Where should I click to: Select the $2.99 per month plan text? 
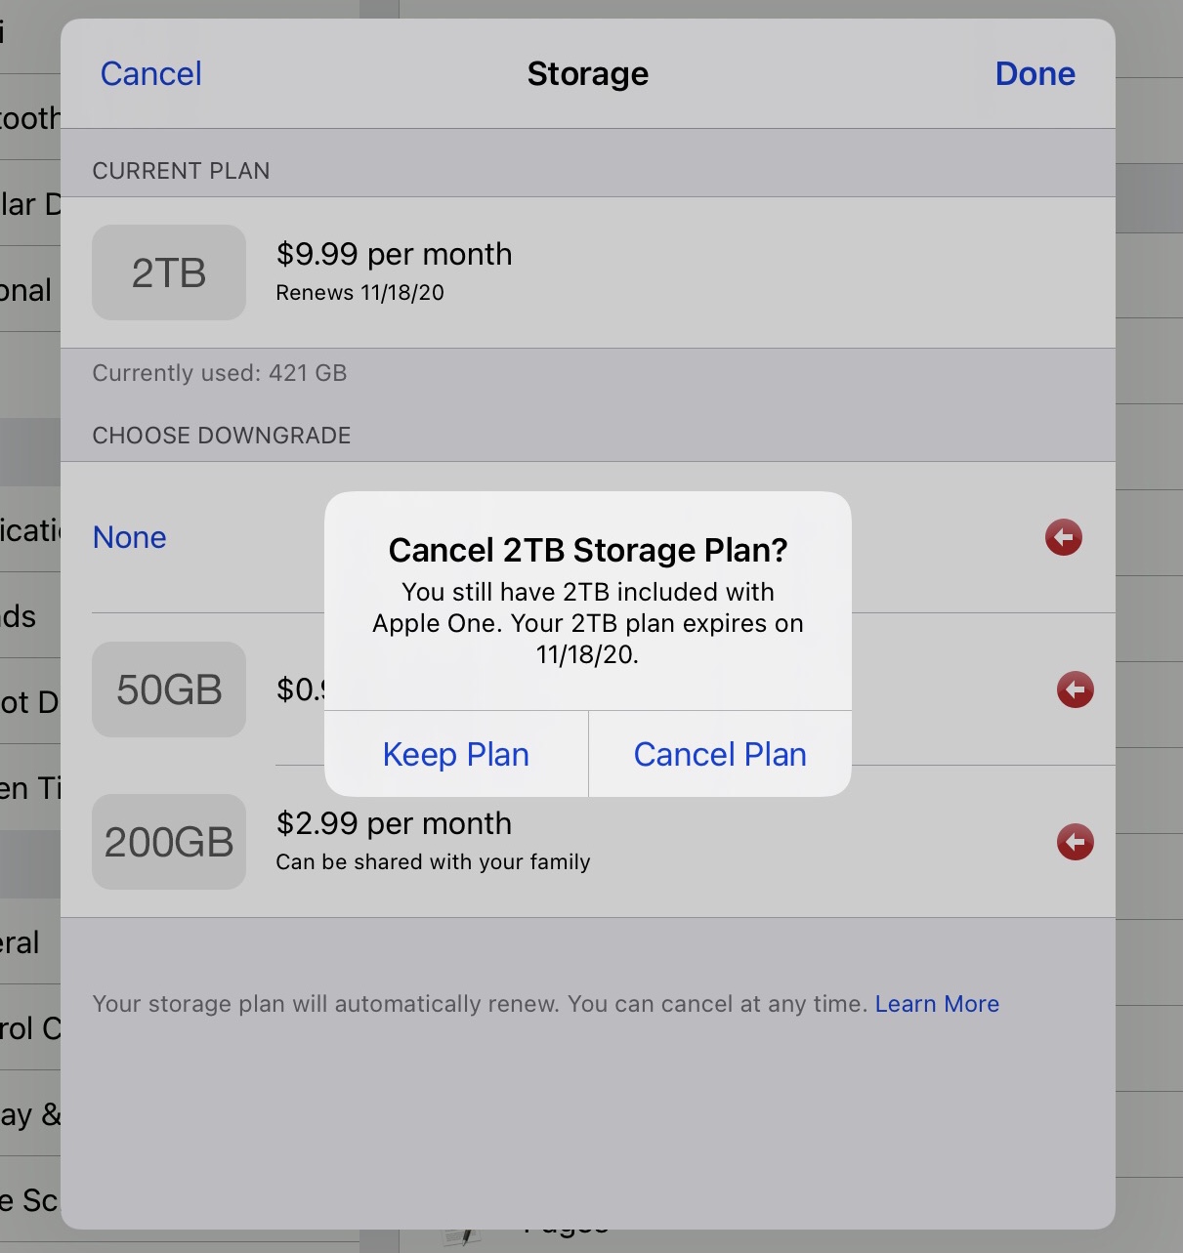pos(394,824)
